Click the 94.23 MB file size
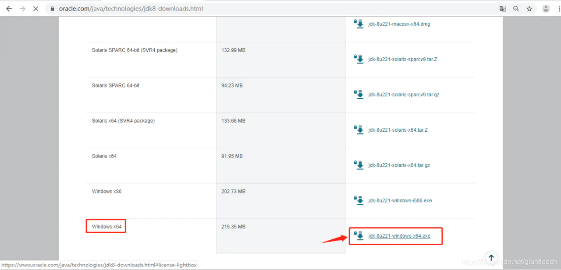This screenshot has height=270, width=561. (232, 86)
